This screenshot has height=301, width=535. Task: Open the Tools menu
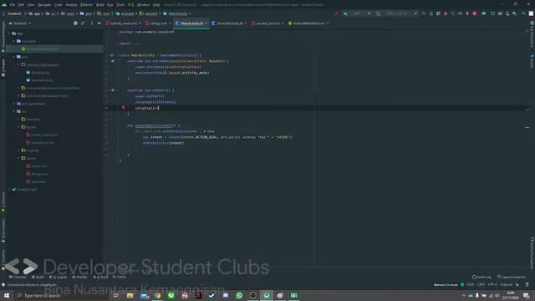(x=120, y=5)
